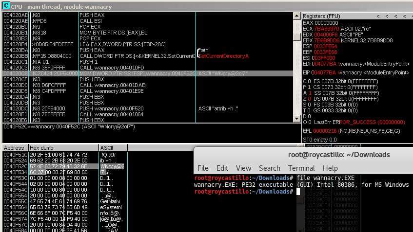Screen dimensions: 413x232
Task: Select EIP register value 004077BA
Action: click(324, 72)
